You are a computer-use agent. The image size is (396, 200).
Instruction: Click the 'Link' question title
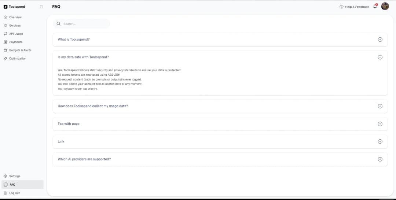click(61, 141)
